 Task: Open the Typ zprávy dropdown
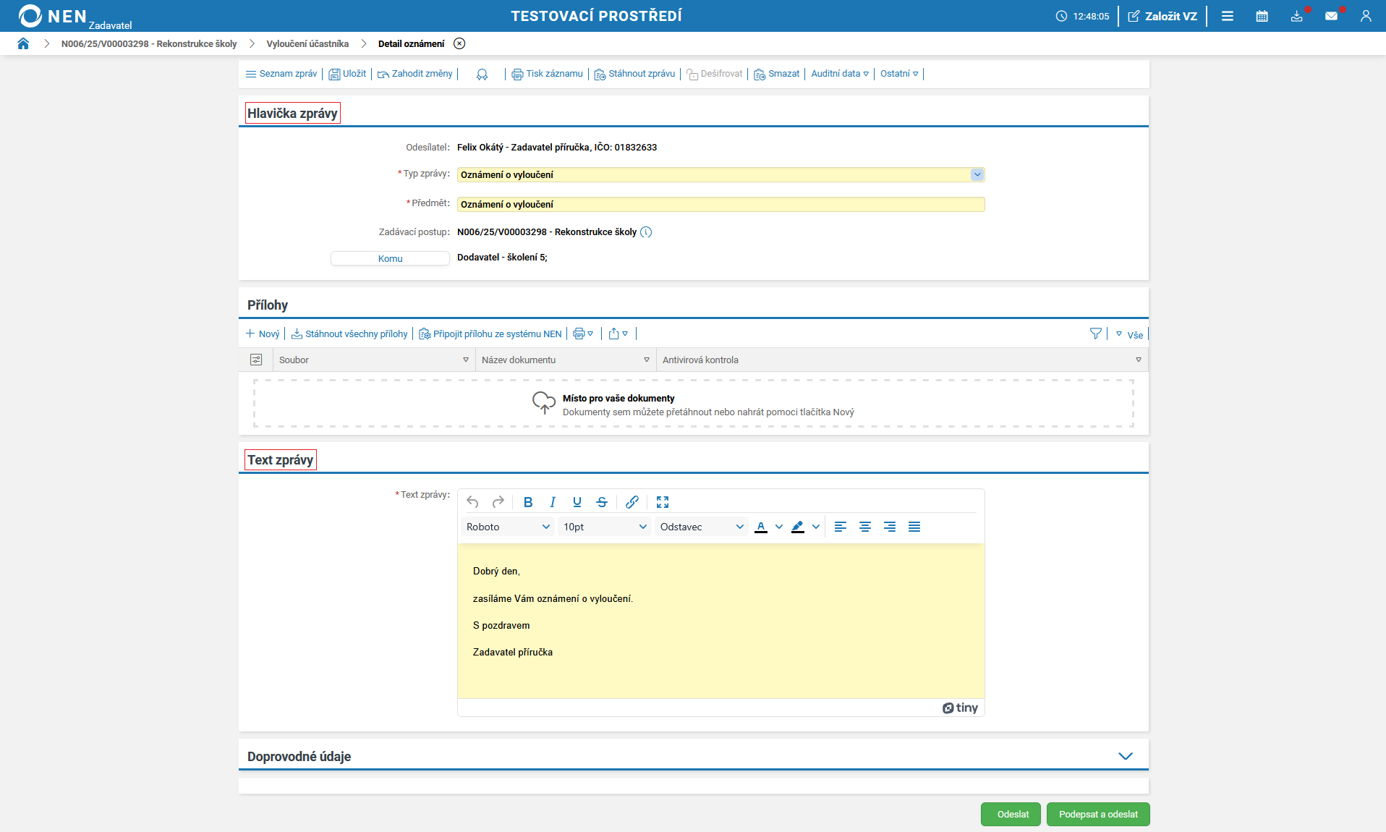coord(977,174)
